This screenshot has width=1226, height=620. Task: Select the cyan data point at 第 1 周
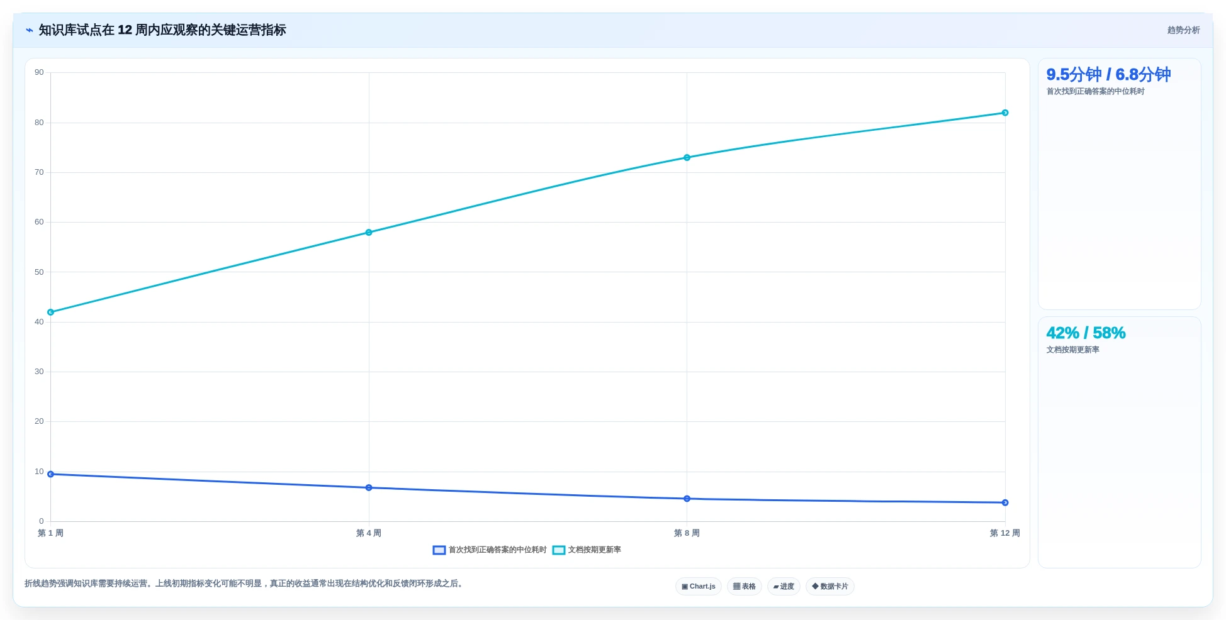(51, 312)
